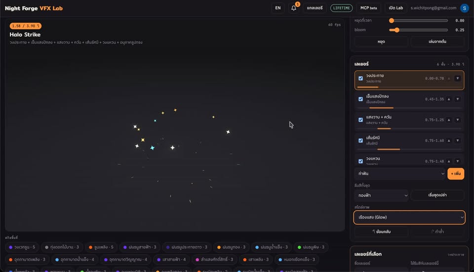Select the อุกกาบาตน้ำแข็ง · 4 preset
This screenshot has width=474, height=272.
[x=75, y=260]
